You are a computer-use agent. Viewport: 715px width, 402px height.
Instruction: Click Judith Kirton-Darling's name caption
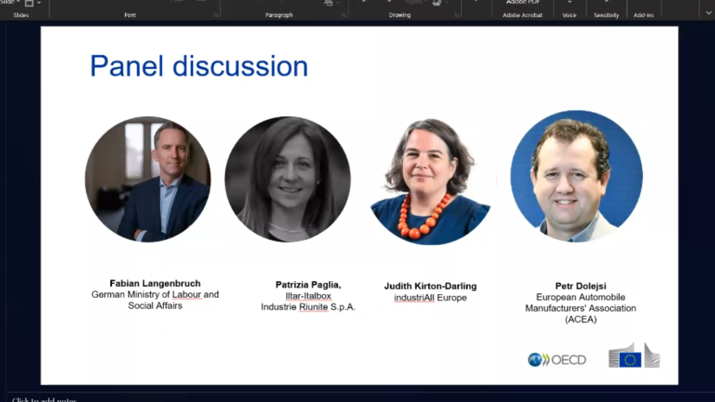[x=430, y=286]
